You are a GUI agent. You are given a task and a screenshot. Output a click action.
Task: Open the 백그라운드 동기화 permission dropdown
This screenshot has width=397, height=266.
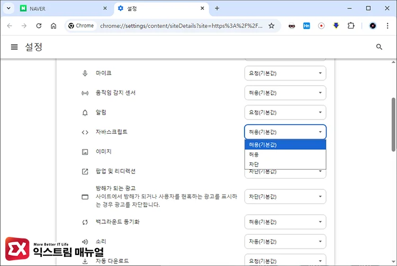285,222
